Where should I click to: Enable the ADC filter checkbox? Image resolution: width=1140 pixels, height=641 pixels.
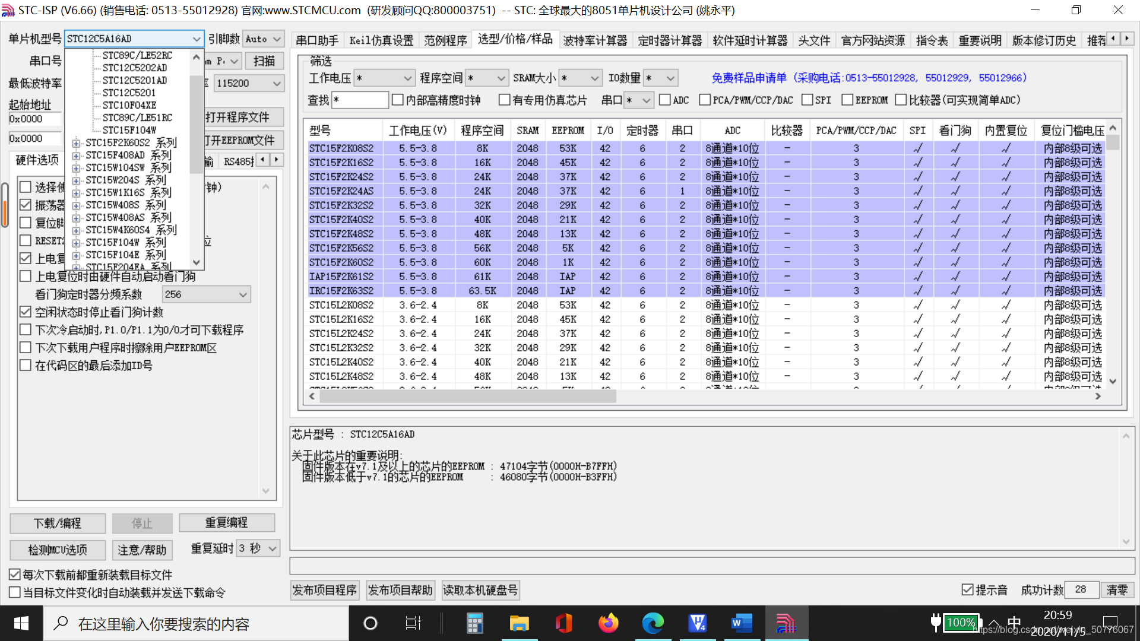665,100
